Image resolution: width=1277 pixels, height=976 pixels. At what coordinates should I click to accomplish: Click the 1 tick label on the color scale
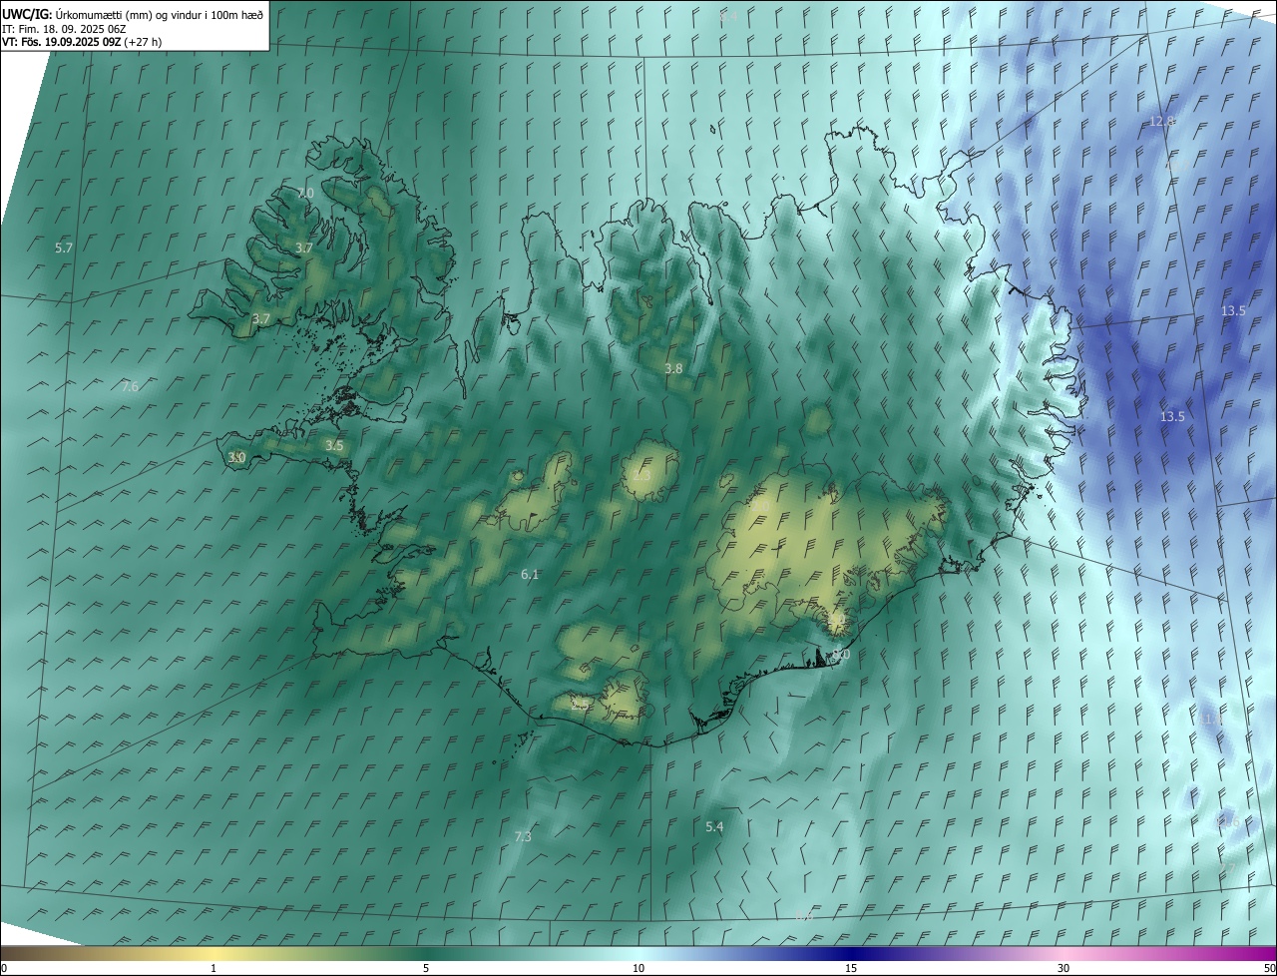pos(213,968)
